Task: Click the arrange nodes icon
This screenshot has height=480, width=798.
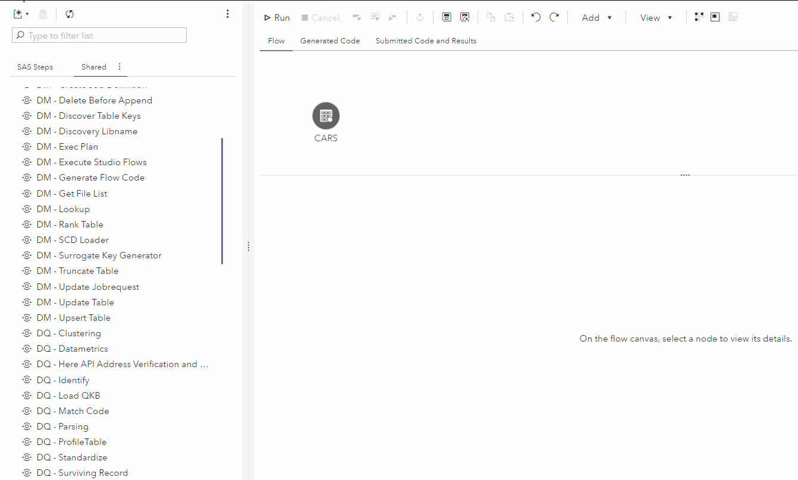Action: (x=699, y=17)
